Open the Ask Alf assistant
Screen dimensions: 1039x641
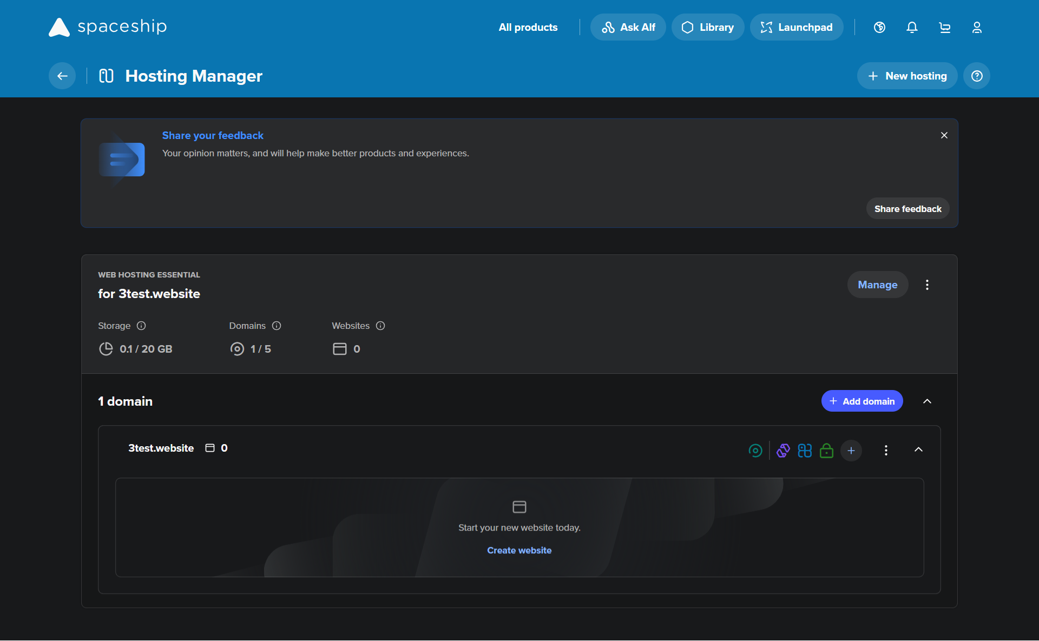[x=628, y=27]
